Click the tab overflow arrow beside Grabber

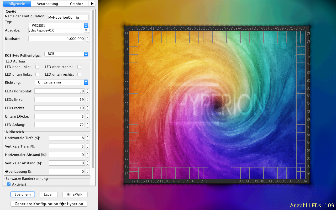coord(92,4)
